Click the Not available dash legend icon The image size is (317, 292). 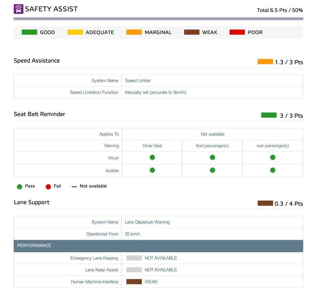[74, 186]
